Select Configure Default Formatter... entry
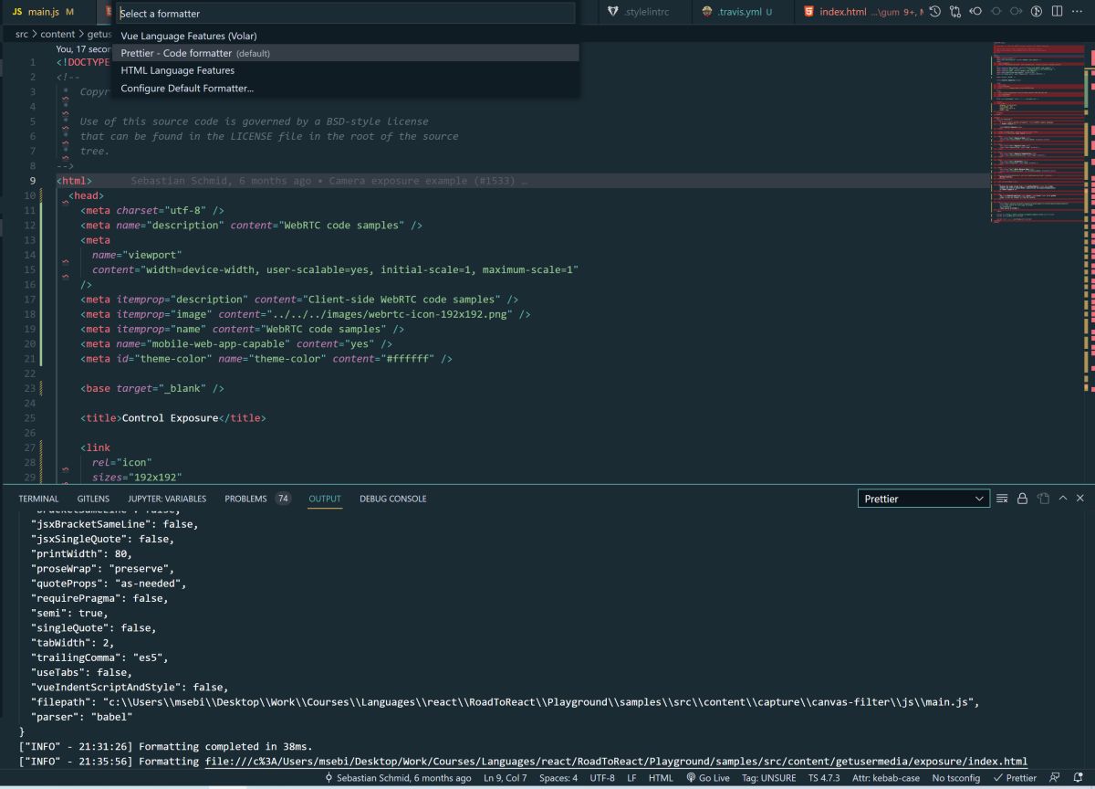 click(x=346, y=89)
